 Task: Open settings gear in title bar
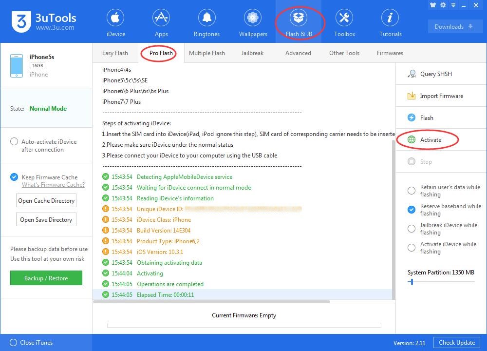click(x=443, y=5)
